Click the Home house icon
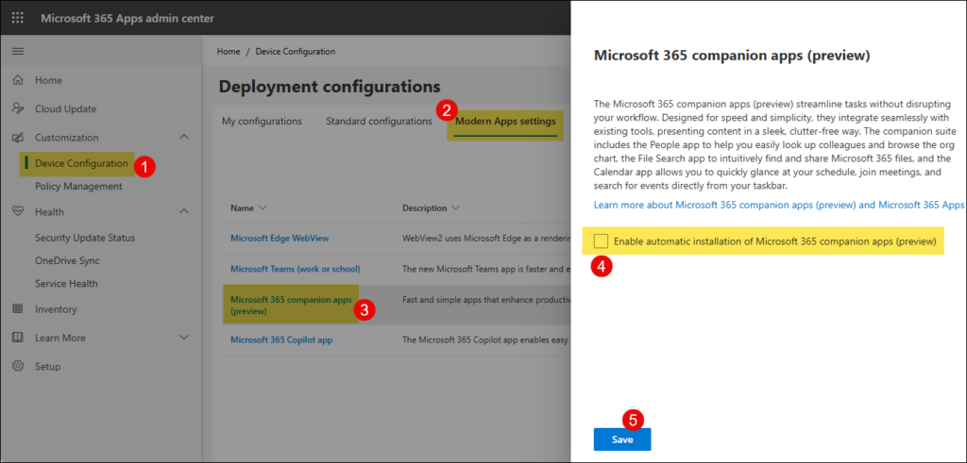 pyautogui.click(x=18, y=80)
